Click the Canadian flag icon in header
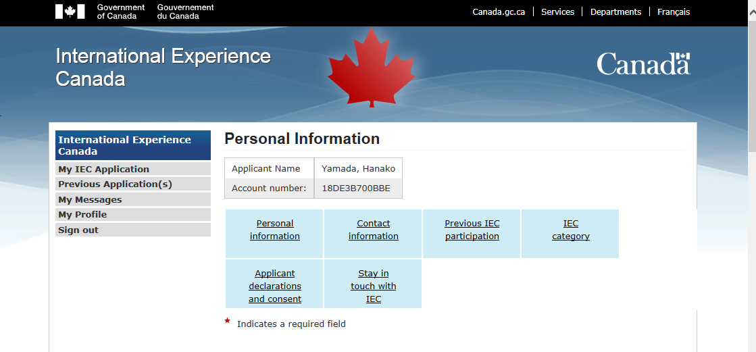 tap(70, 11)
